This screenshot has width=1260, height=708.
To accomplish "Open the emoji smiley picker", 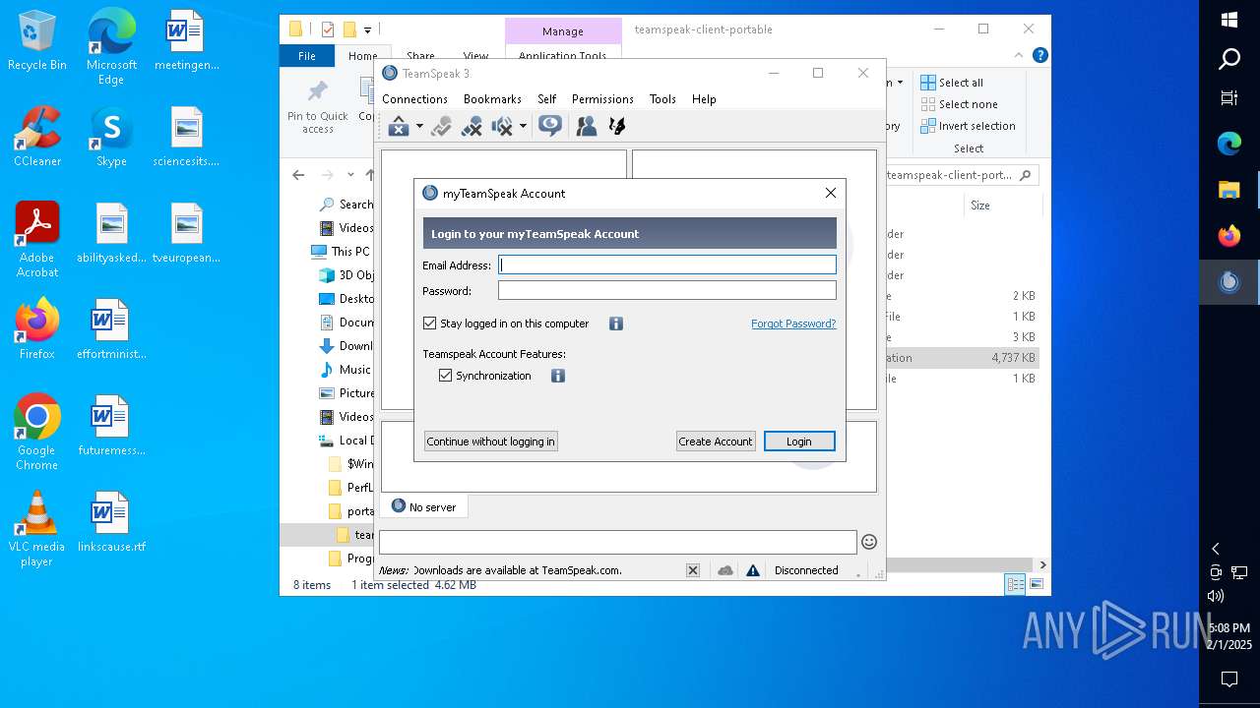I will coord(869,542).
